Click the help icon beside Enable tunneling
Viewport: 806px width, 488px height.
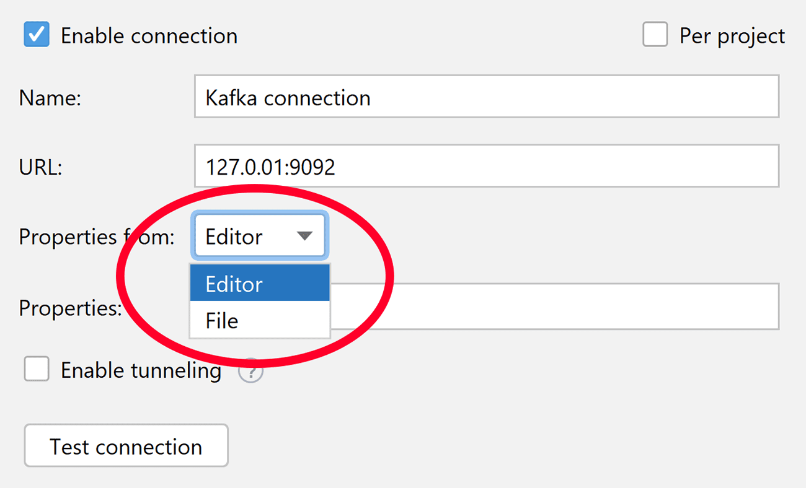[251, 371]
